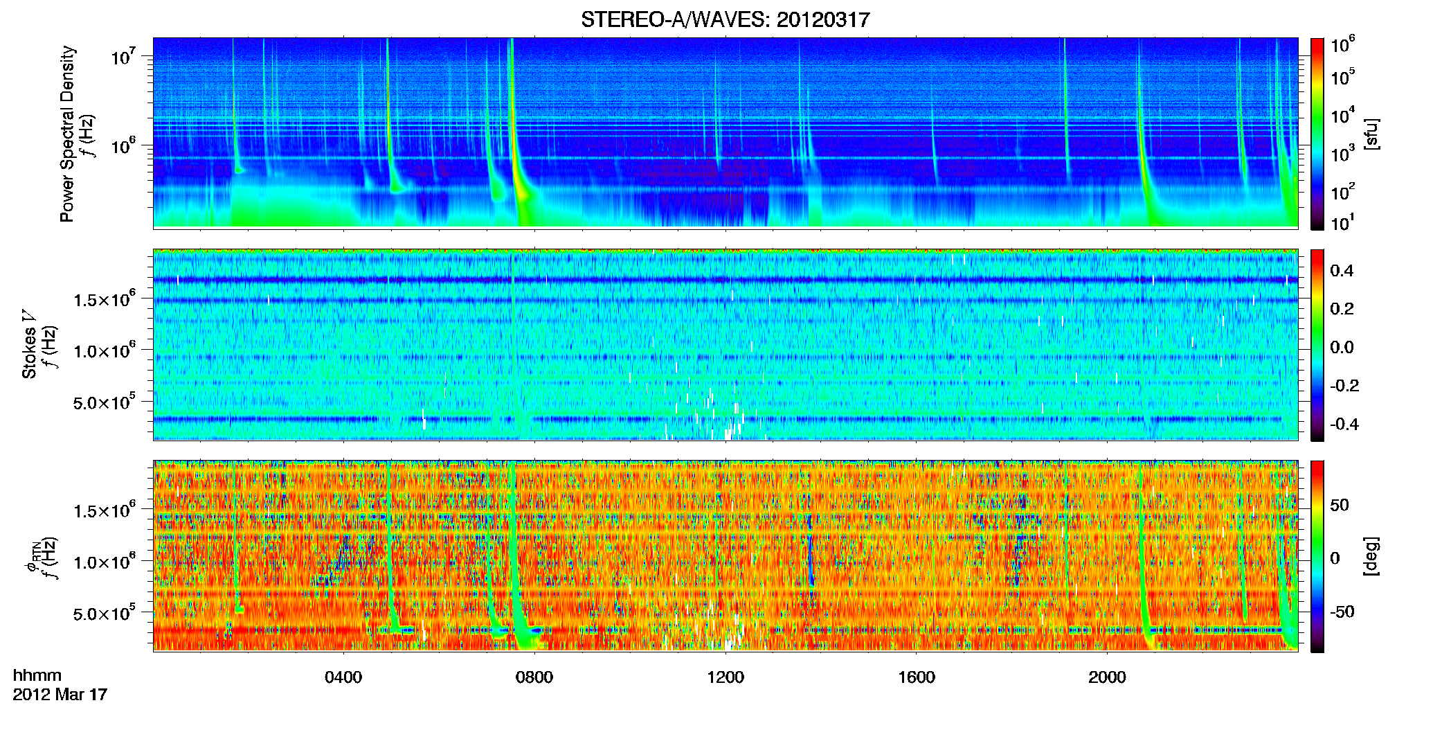The image size is (1451, 748).
Task: Click "-0.2" on the Stokes V colorbar
Action: pos(1344,386)
